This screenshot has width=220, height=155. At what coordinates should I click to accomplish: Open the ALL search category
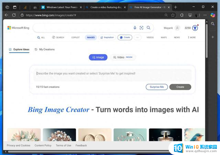tap(41, 37)
